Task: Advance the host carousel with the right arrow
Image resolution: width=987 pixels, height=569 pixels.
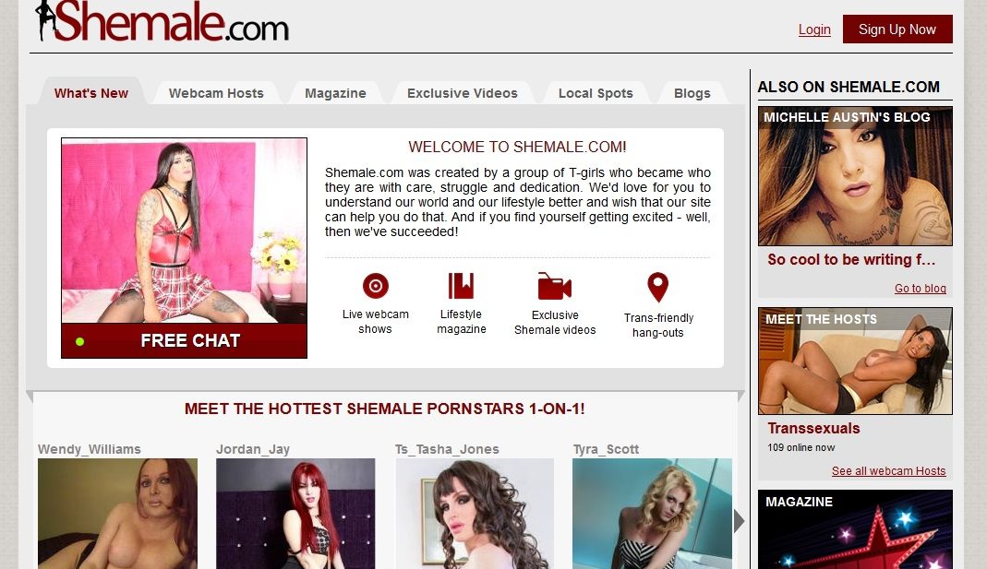Action: click(739, 521)
